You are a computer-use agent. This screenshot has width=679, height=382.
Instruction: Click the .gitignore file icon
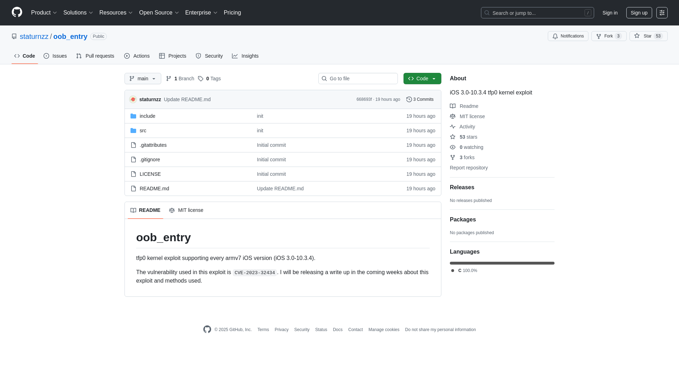tap(133, 160)
